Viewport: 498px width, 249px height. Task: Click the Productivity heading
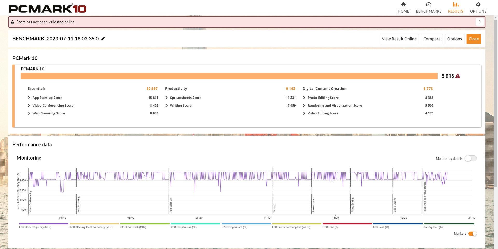tap(176, 89)
